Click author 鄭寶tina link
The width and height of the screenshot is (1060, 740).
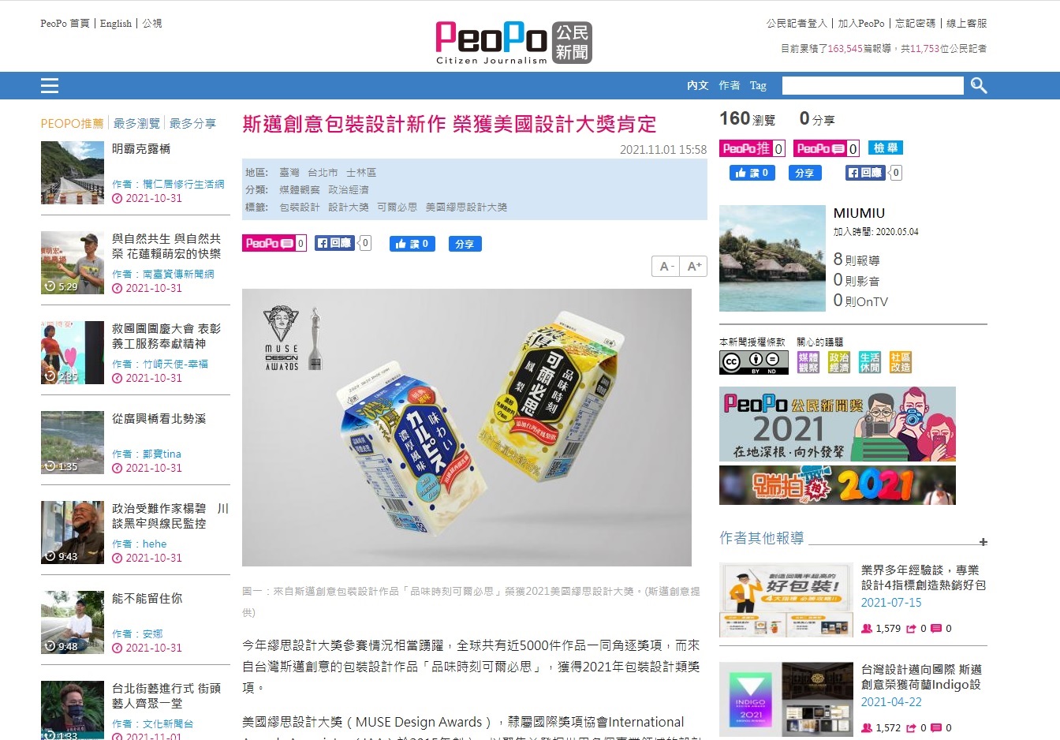[162, 454]
